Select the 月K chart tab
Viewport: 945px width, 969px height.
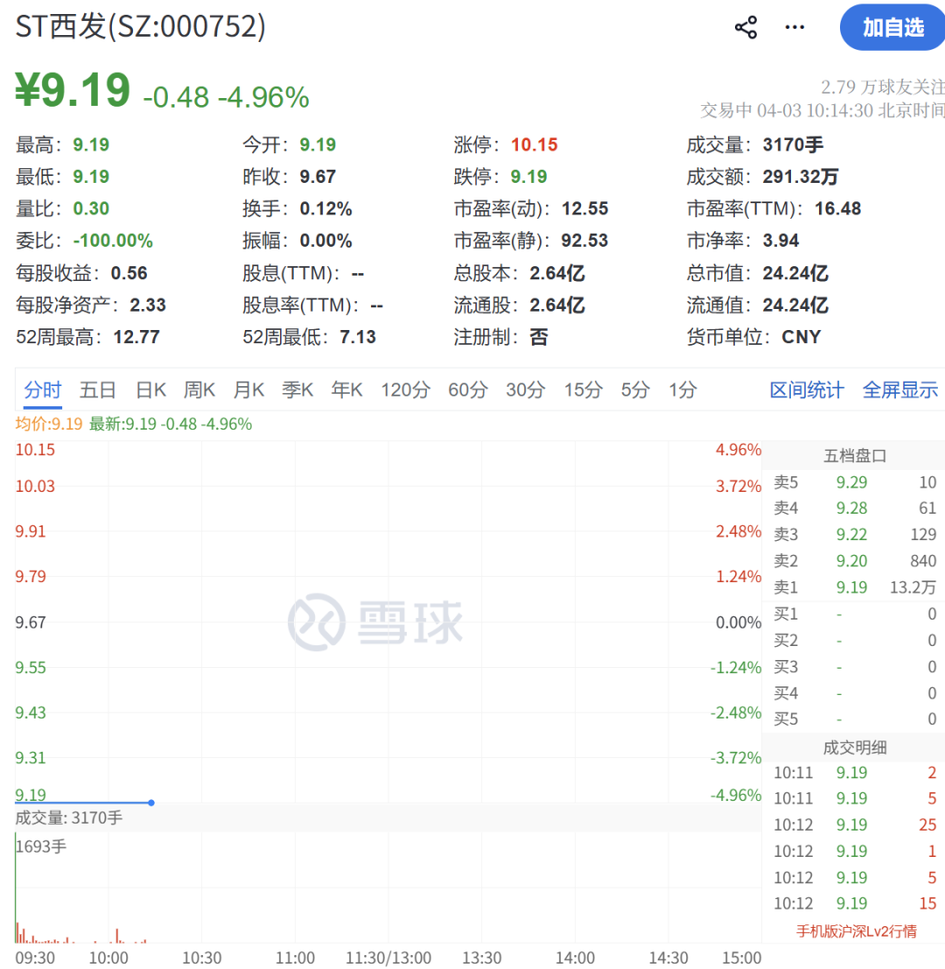tap(248, 390)
